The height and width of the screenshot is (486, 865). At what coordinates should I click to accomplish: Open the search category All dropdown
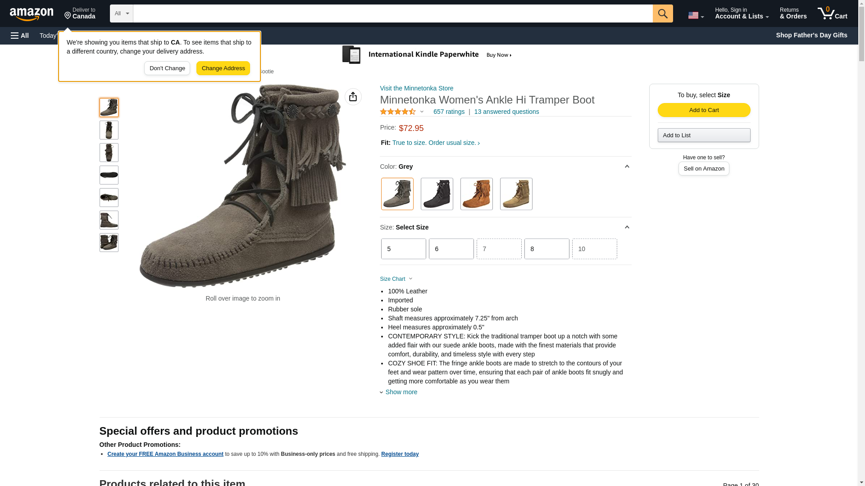click(x=121, y=13)
